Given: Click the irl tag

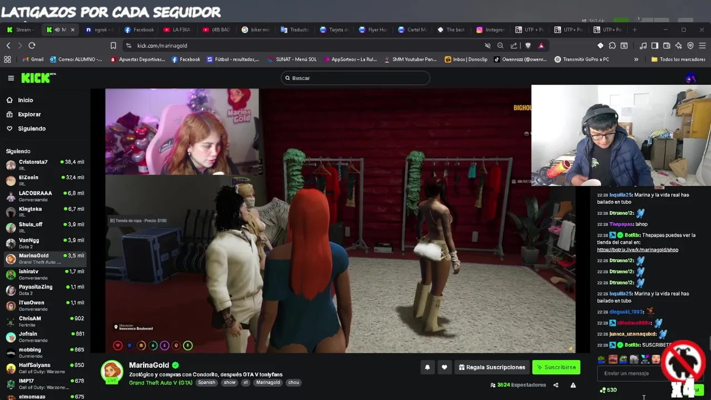Looking at the screenshot, I should [246, 383].
